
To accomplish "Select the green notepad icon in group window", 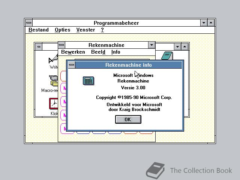I will pos(167,55).
